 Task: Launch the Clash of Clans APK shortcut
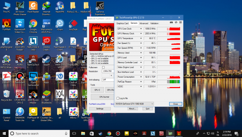73,79
